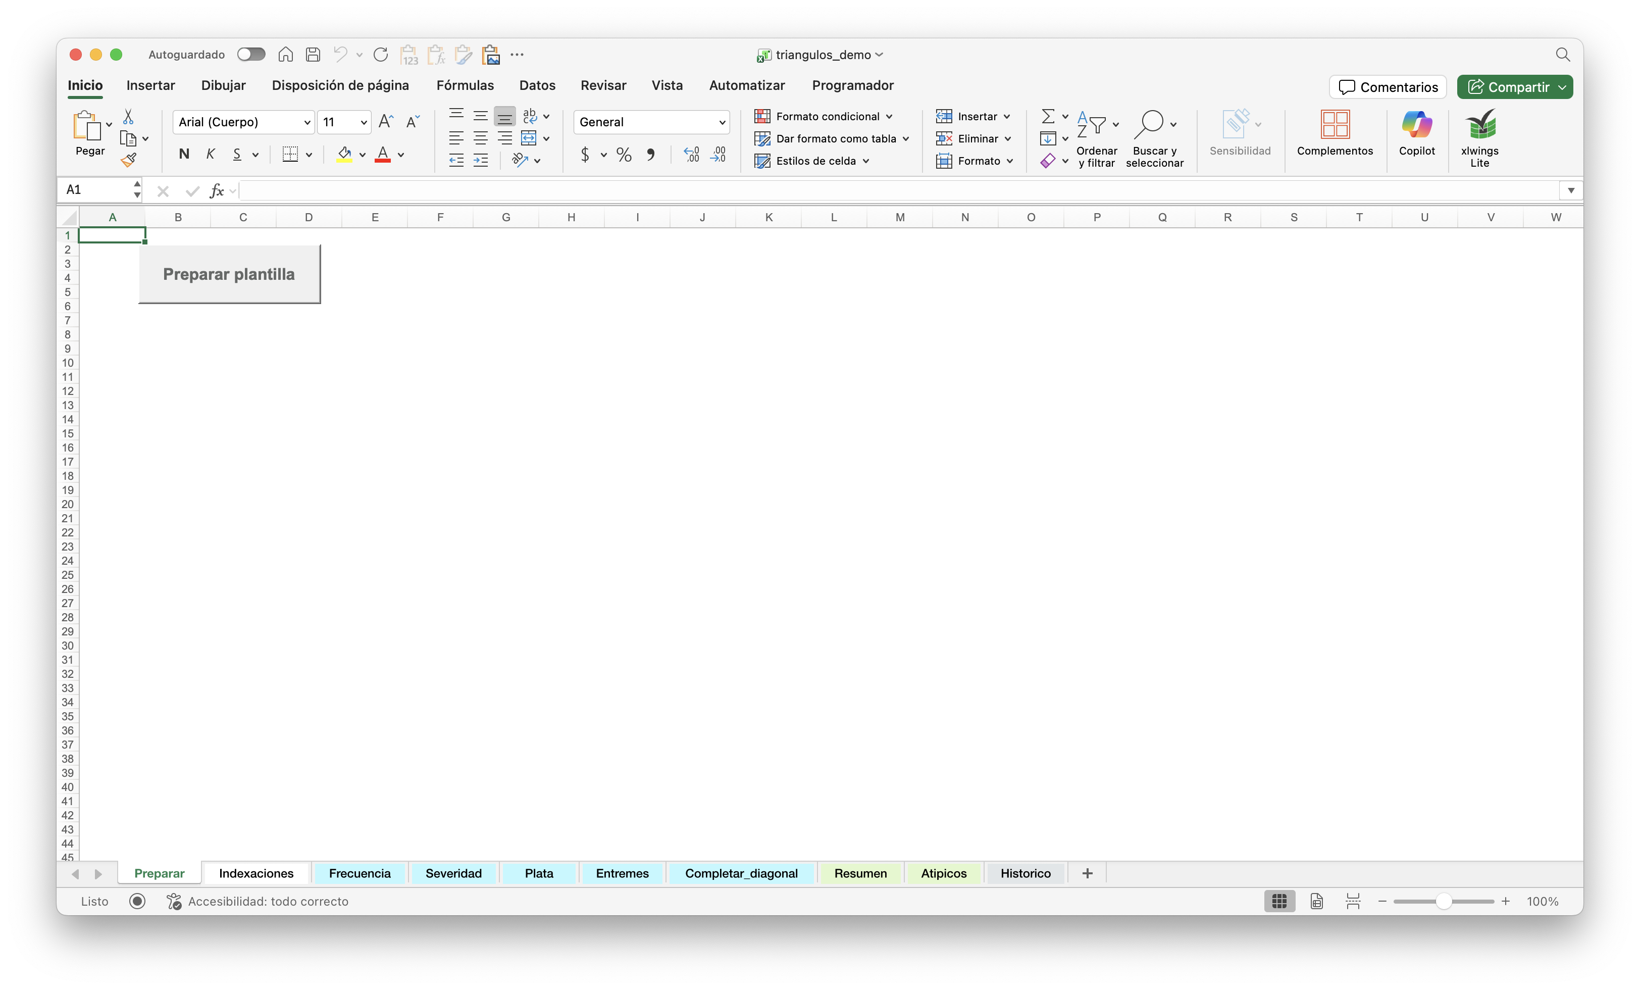The height and width of the screenshot is (990, 1640).
Task: Click the zoom slider handle
Action: (x=1443, y=901)
